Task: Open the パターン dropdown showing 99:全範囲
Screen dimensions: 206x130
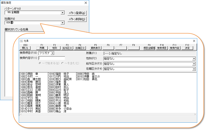Action: [62, 13]
